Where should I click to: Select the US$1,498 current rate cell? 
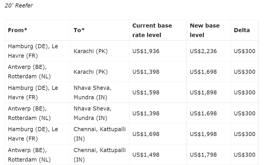(x=146, y=155)
